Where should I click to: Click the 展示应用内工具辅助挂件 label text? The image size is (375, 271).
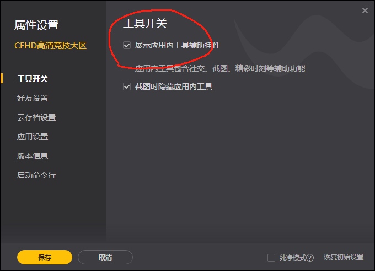(178, 45)
